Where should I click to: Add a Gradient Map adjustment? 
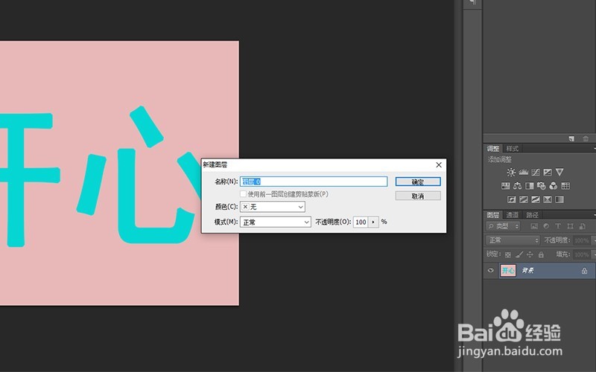(559, 199)
